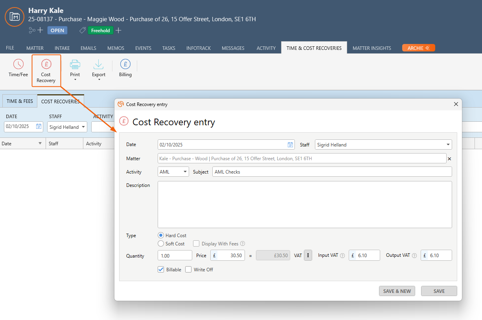Viewport: 482px width, 320px height.
Task: Switch to the Matter Insights tab
Action: click(x=372, y=48)
